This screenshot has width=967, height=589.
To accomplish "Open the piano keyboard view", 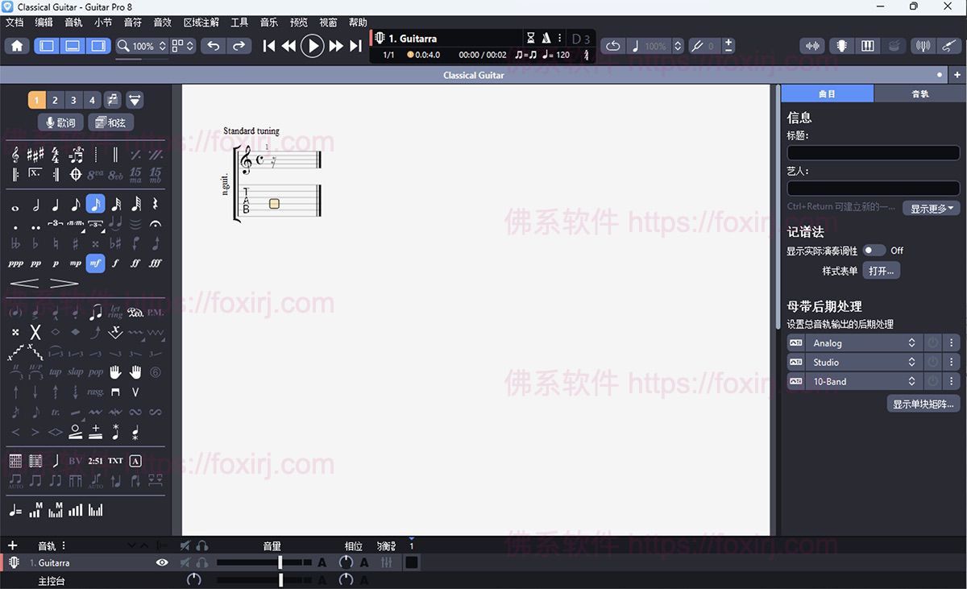I will point(868,45).
